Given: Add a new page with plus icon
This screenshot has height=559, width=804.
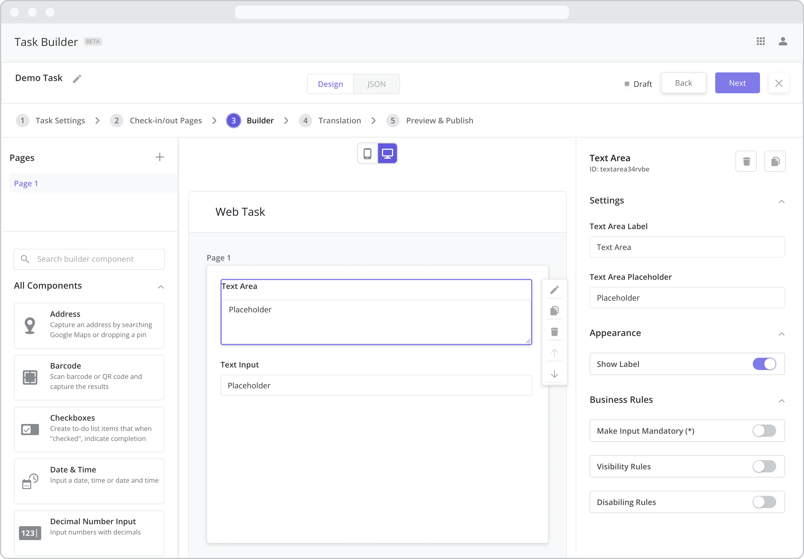Looking at the screenshot, I should coord(160,157).
